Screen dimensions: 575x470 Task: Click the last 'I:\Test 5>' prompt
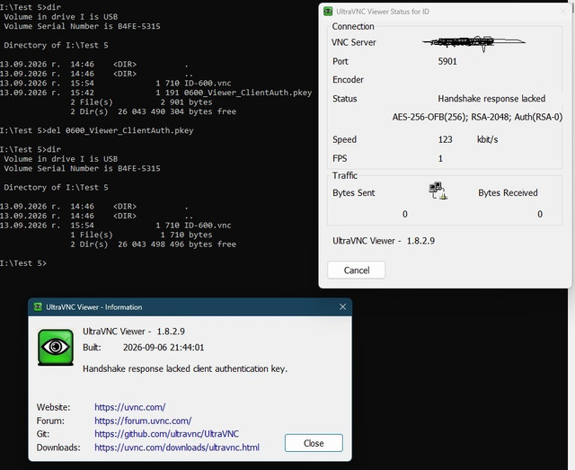[x=23, y=263]
